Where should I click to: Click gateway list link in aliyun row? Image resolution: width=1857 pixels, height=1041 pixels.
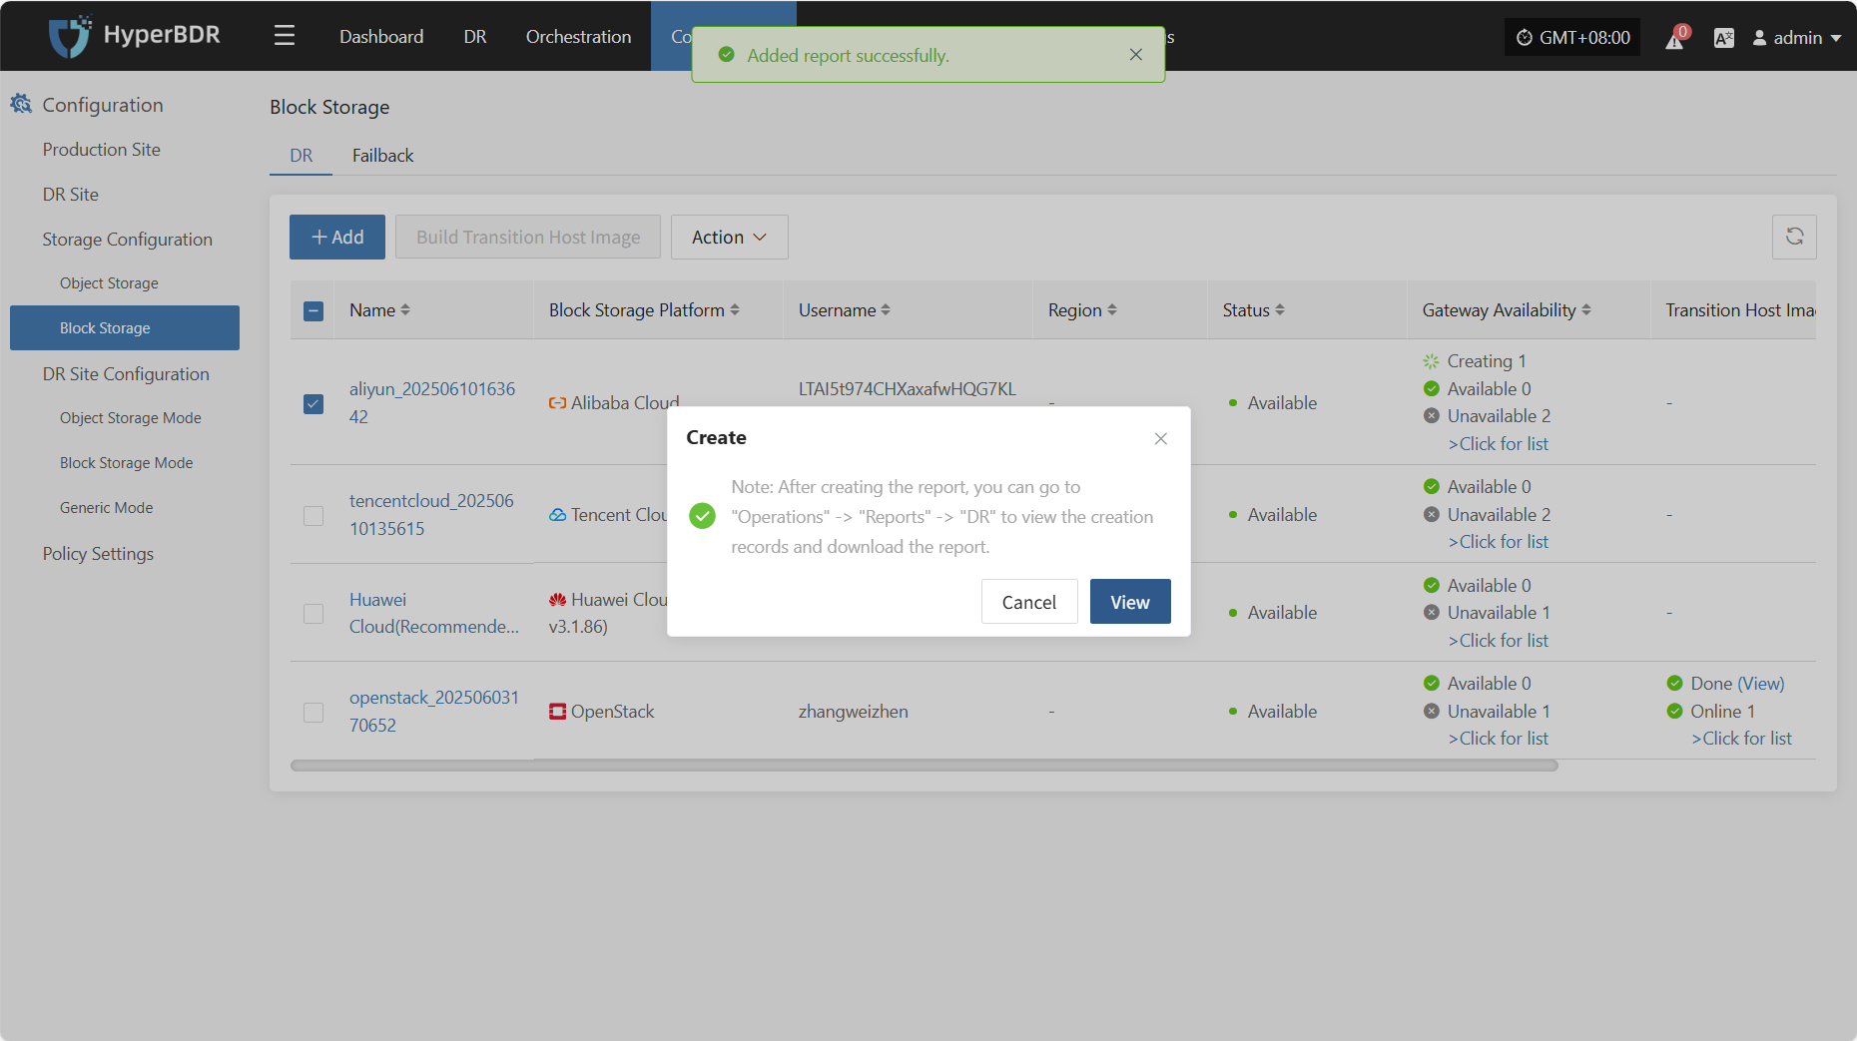(x=1498, y=444)
